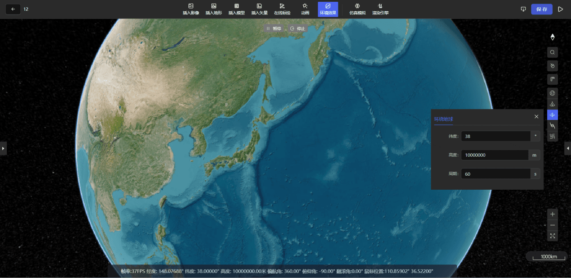
Task: Click the compass north arrow icon
Action: point(553,37)
